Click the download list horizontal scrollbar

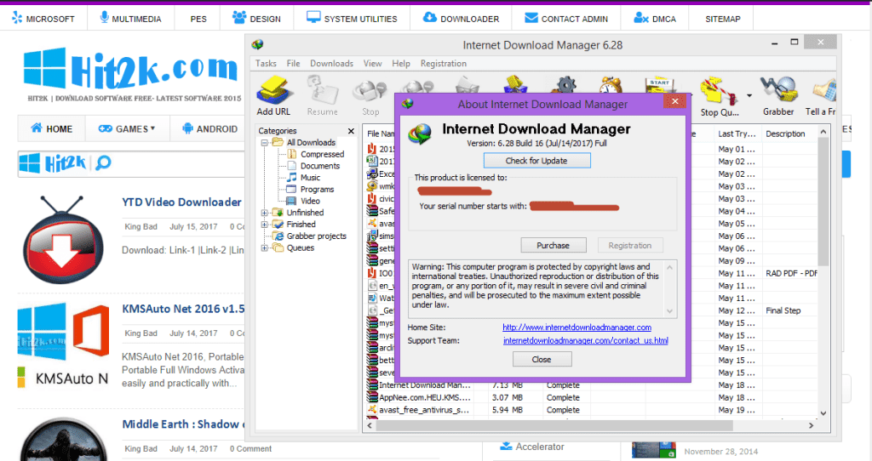click(554, 425)
